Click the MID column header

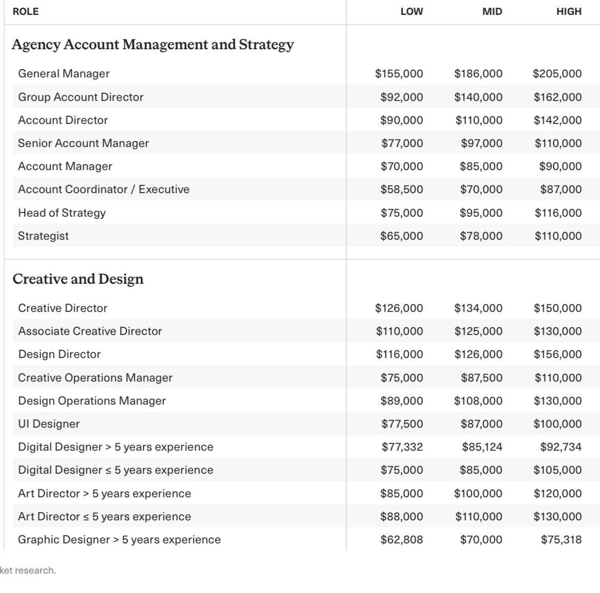click(492, 11)
